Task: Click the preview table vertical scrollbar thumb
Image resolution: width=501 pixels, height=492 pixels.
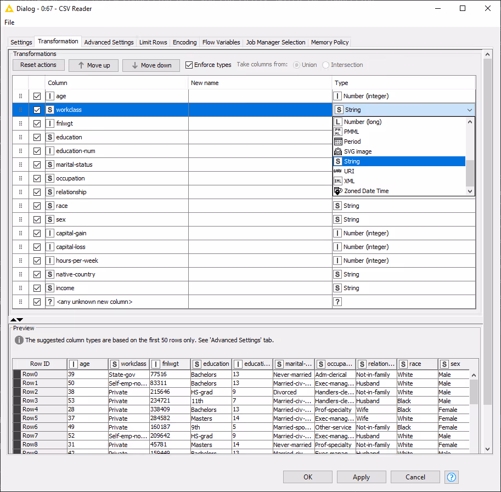Action: pyautogui.click(x=474, y=392)
